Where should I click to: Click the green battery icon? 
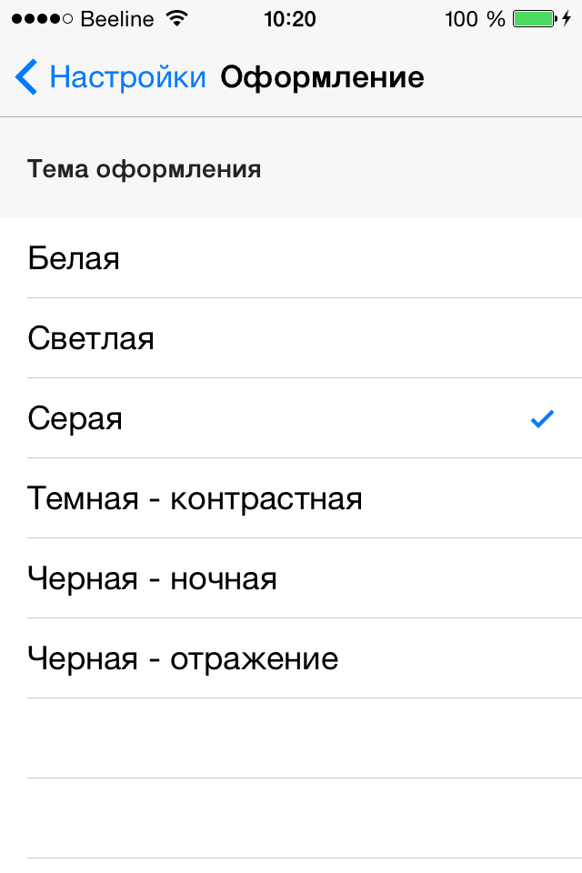coord(534,19)
